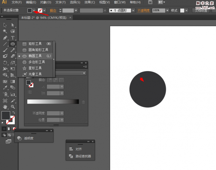Select the Paintbrush tool
The width and height of the screenshot is (216, 170).
[5, 50]
